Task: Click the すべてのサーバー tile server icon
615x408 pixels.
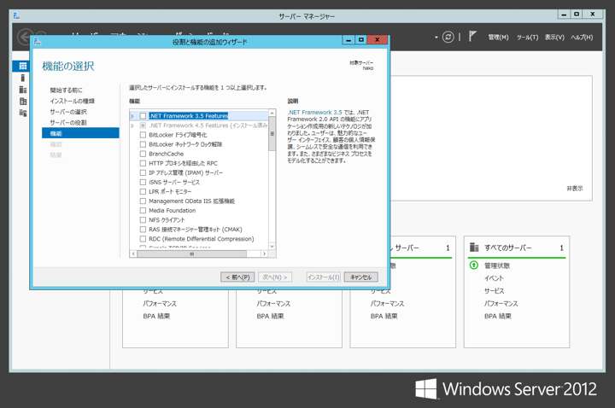Action: click(x=474, y=248)
